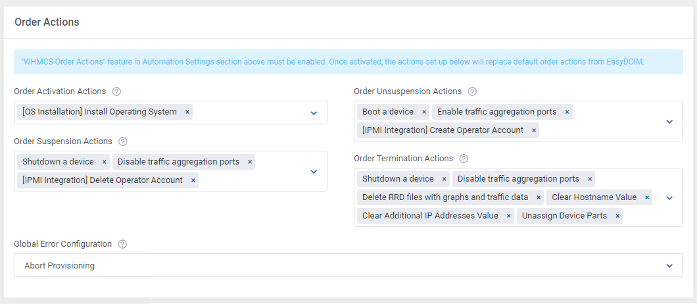Open help tooltip for Order Suspension Actions

pyautogui.click(x=123, y=141)
